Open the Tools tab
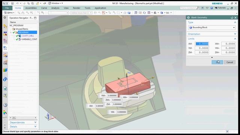Image resolution: width=240 pixels, height=135 pixels. (x=87, y=8)
